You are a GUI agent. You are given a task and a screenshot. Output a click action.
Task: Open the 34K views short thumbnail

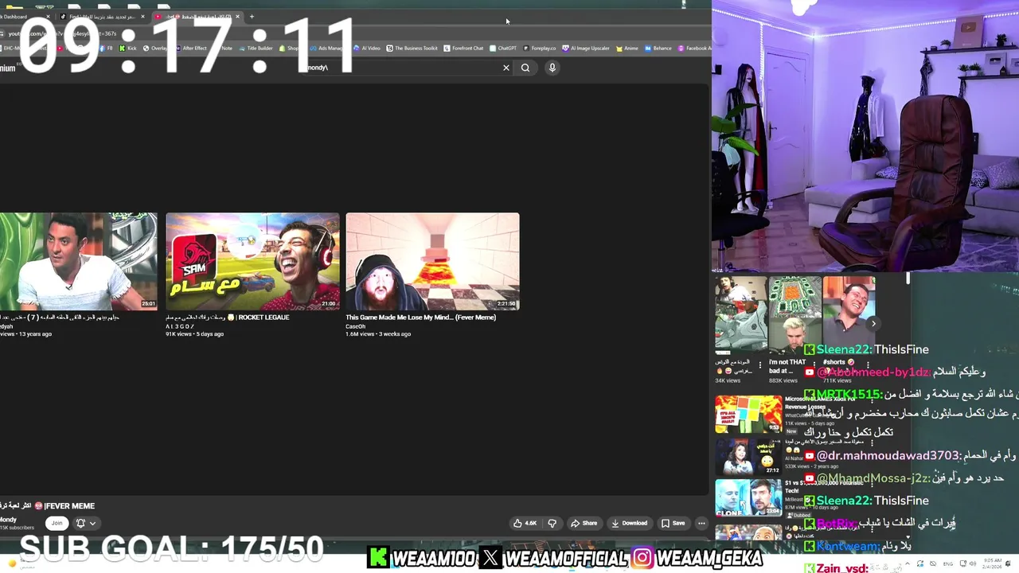tap(740, 314)
